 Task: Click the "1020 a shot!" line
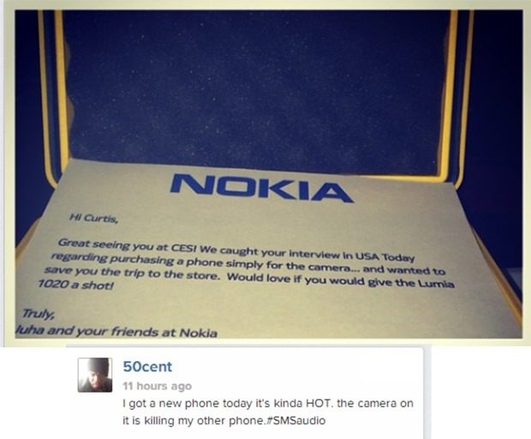point(75,285)
